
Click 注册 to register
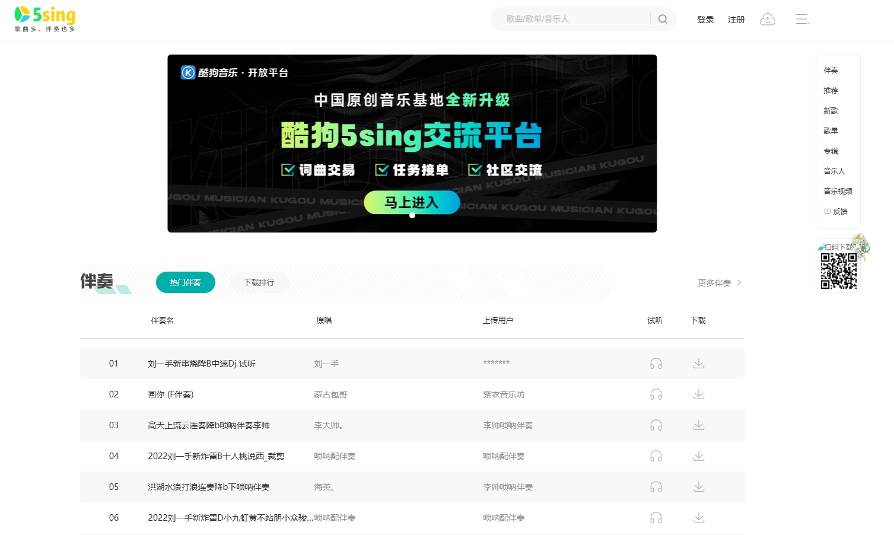(x=736, y=19)
